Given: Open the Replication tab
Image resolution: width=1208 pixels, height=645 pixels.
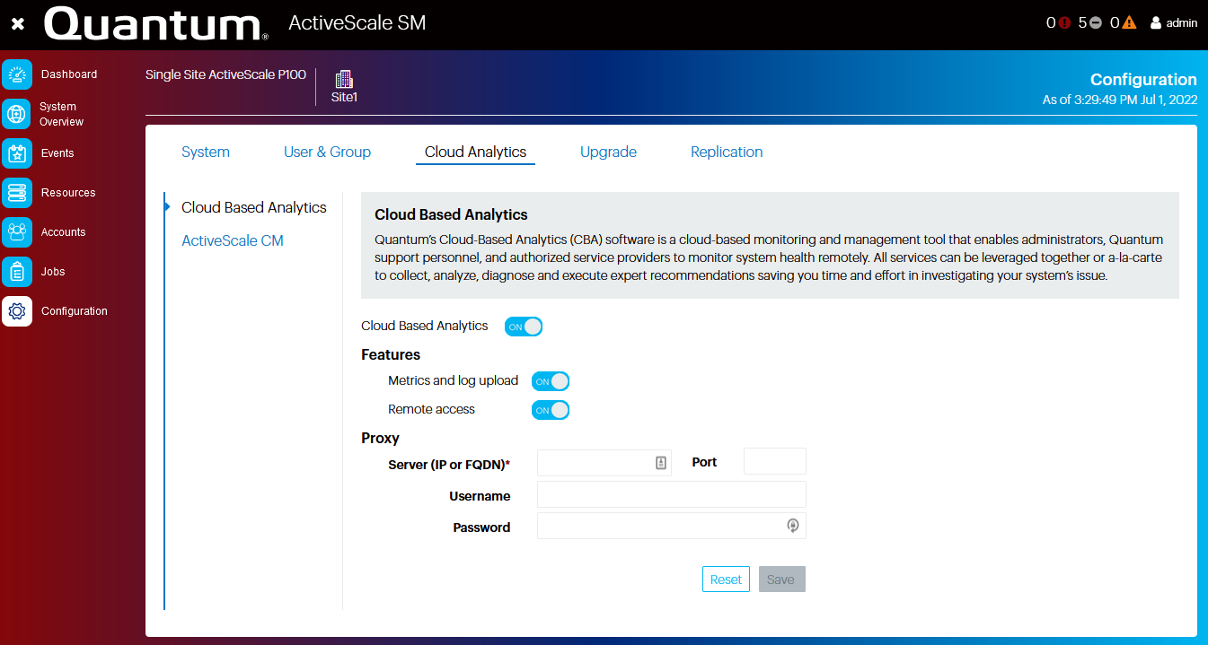Looking at the screenshot, I should click(x=727, y=152).
